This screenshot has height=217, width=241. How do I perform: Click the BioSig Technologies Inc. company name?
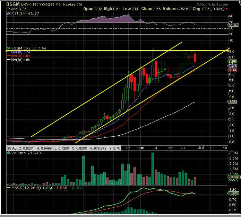(41, 4)
